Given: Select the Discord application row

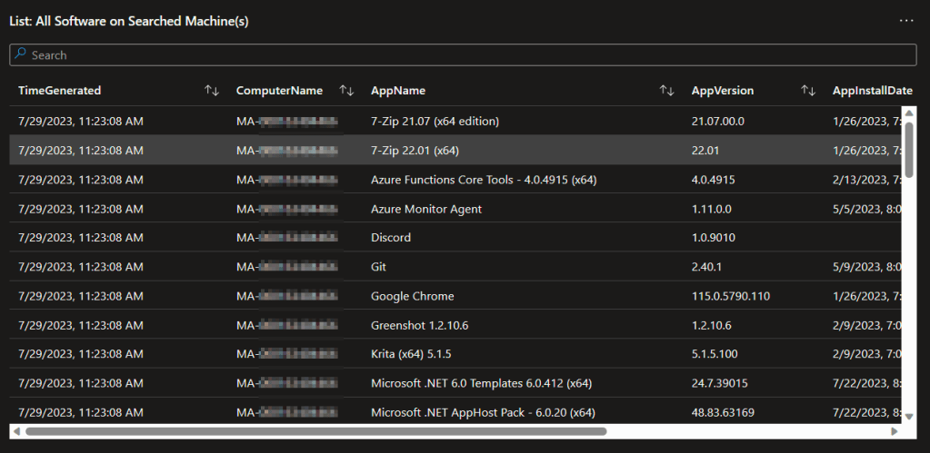Looking at the screenshot, I should pyautogui.click(x=391, y=238).
